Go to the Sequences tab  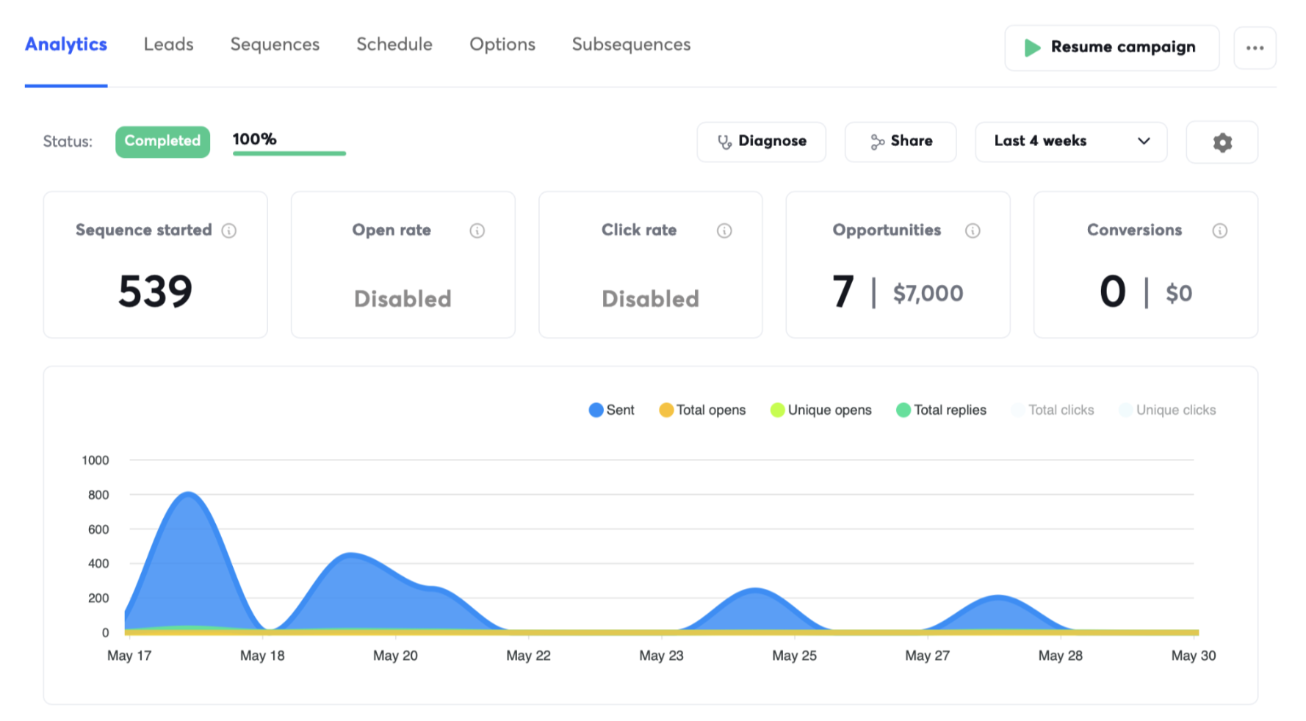pyautogui.click(x=275, y=45)
